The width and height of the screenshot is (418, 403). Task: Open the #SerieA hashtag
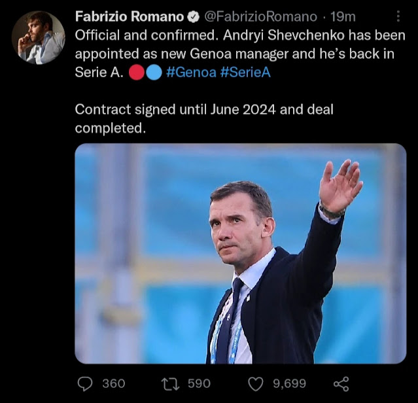(245, 72)
